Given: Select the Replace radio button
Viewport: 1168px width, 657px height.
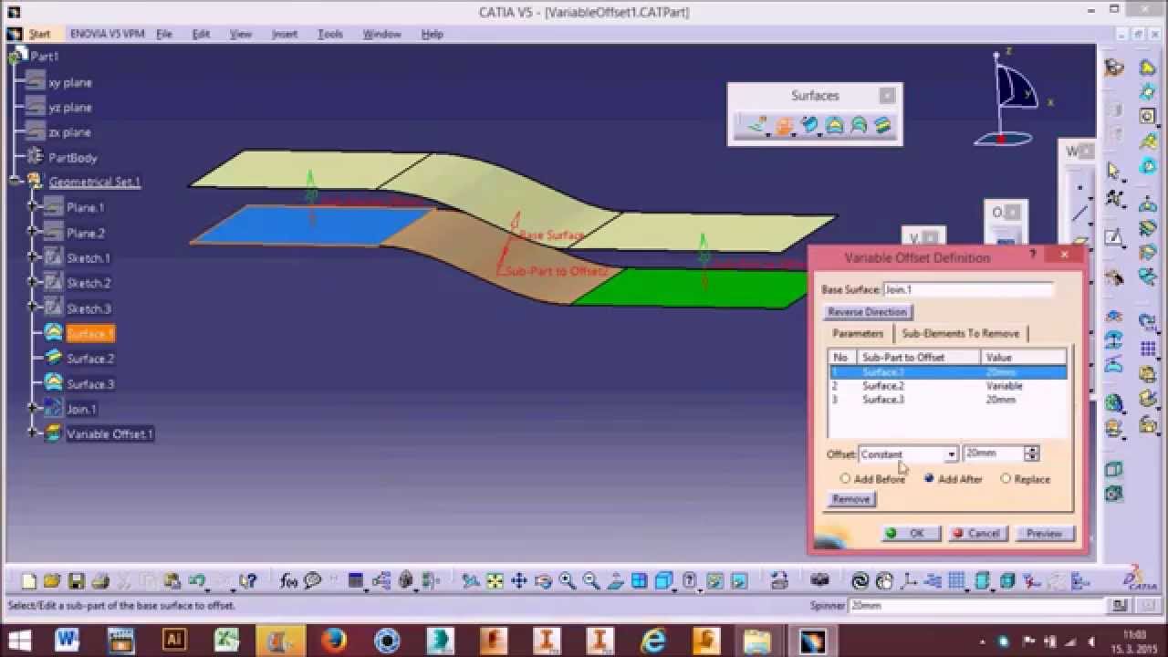Looking at the screenshot, I should [x=1006, y=478].
